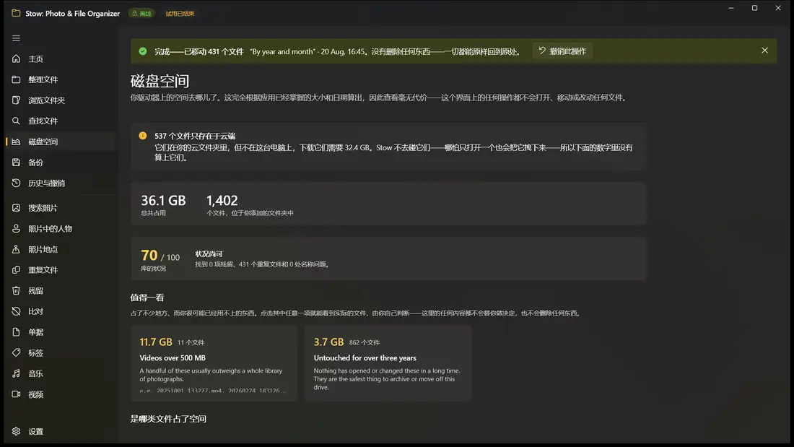Open Untouched for over three years card
The width and height of the screenshot is (794, 447).
coord(388,363)
